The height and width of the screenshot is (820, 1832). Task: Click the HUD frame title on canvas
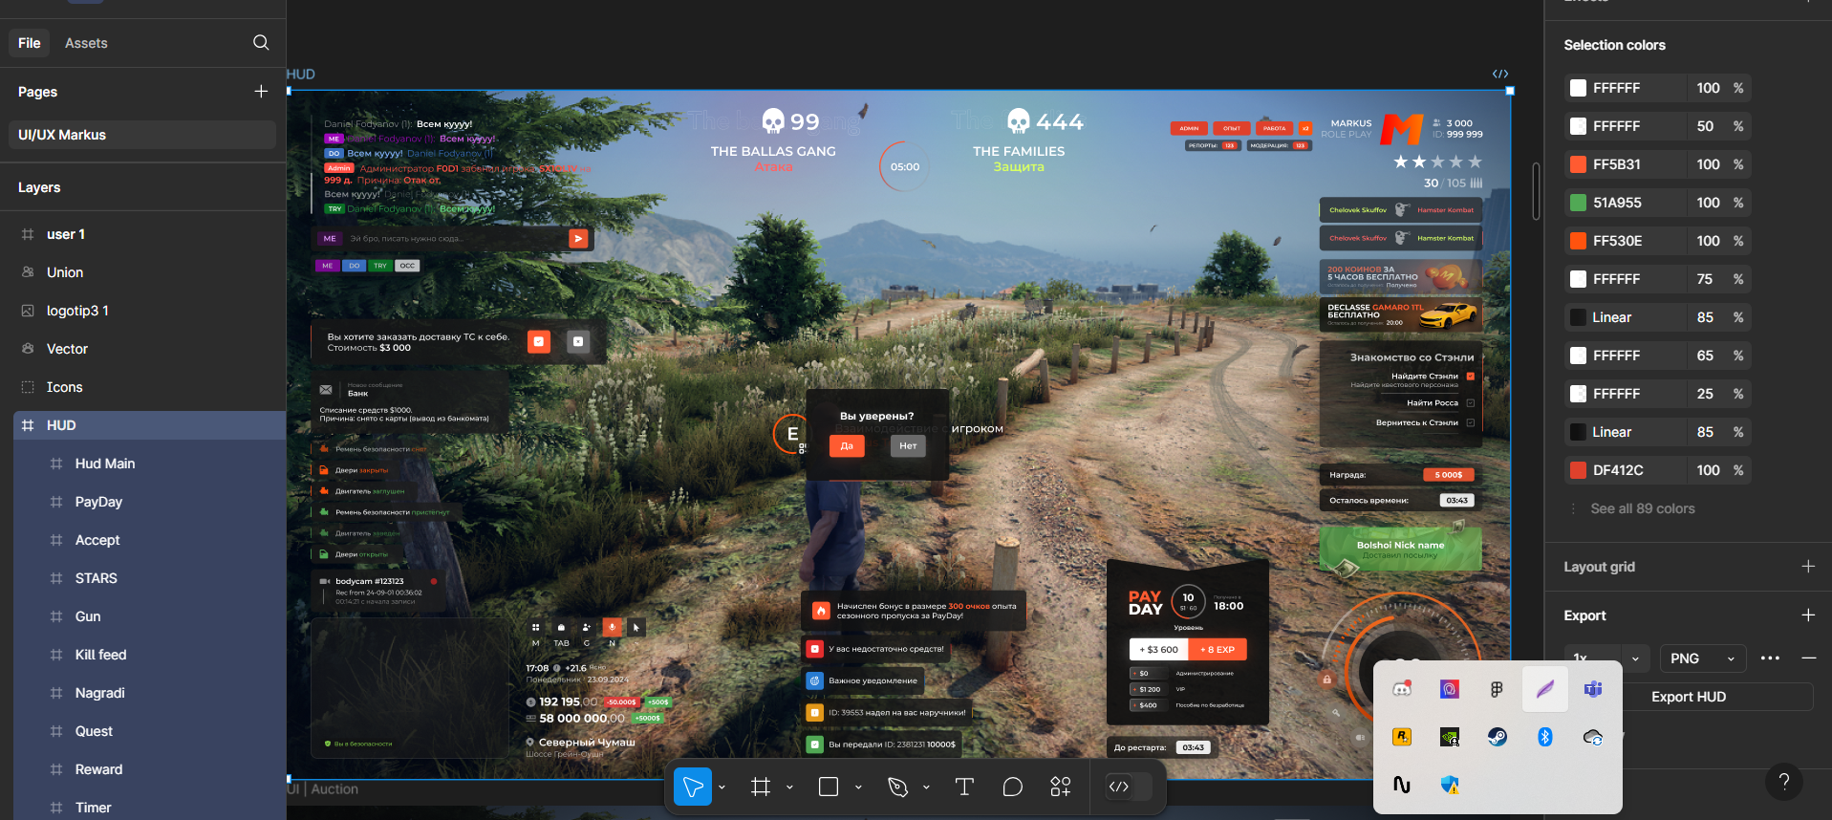pyautogui.click(x=301, y=75)
